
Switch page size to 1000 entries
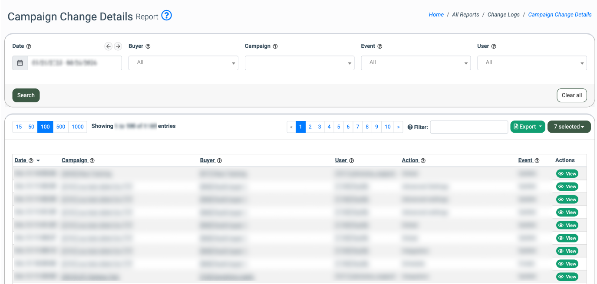(x=78, y=127)
